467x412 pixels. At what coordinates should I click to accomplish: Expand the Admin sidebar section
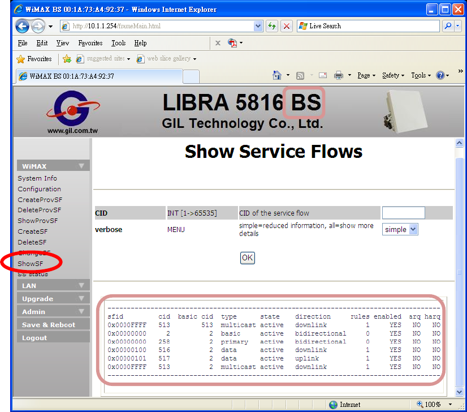tap(53, 311)
